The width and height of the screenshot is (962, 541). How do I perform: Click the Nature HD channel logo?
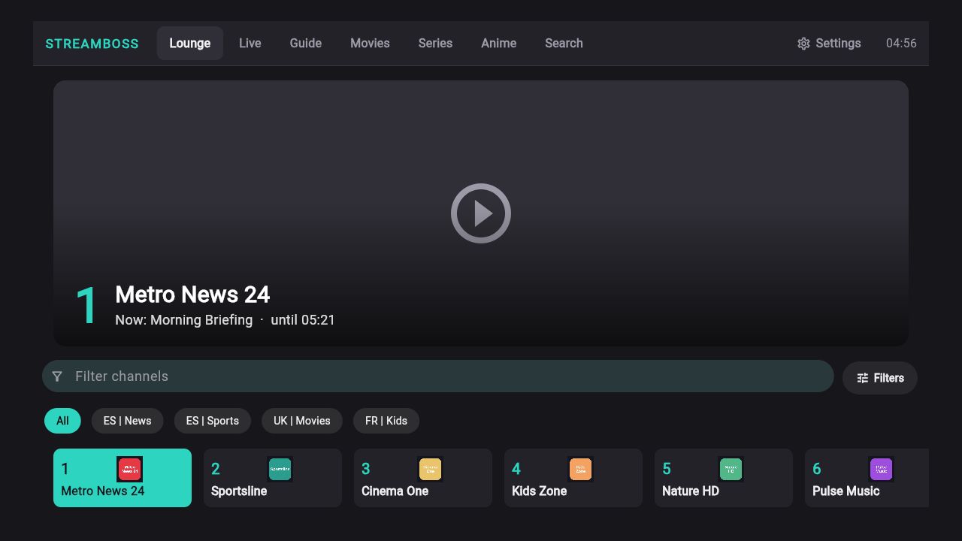pos(731,470)
